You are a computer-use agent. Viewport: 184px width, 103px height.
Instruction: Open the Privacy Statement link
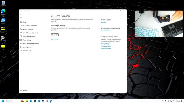(x=106, y=49)
